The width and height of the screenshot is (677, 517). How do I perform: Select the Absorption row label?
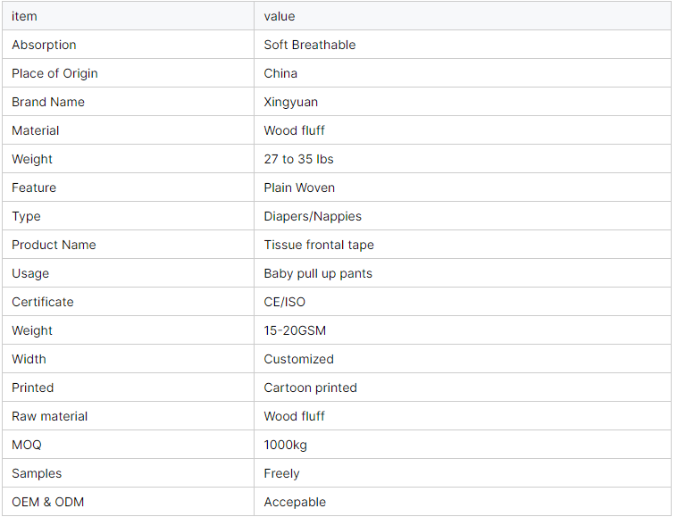pyautogui.click(x=44, y=45)
